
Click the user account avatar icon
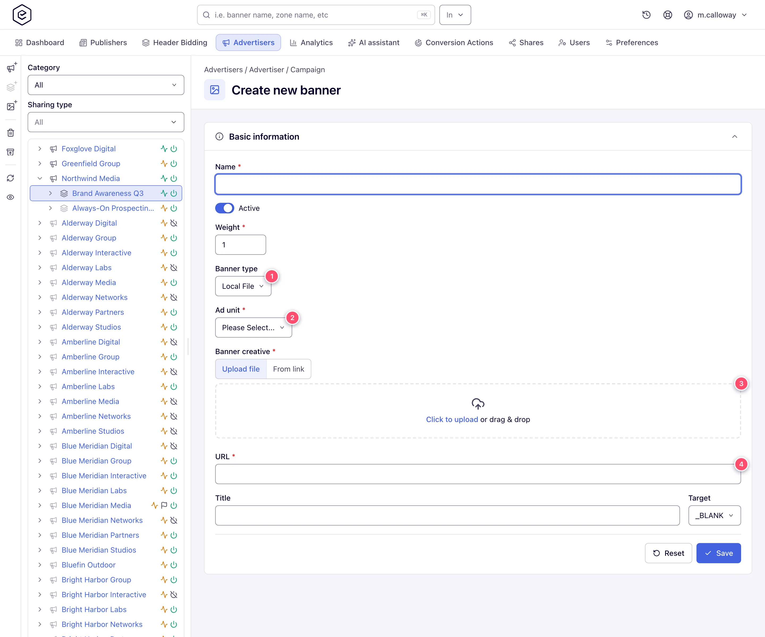click(688, 15)
